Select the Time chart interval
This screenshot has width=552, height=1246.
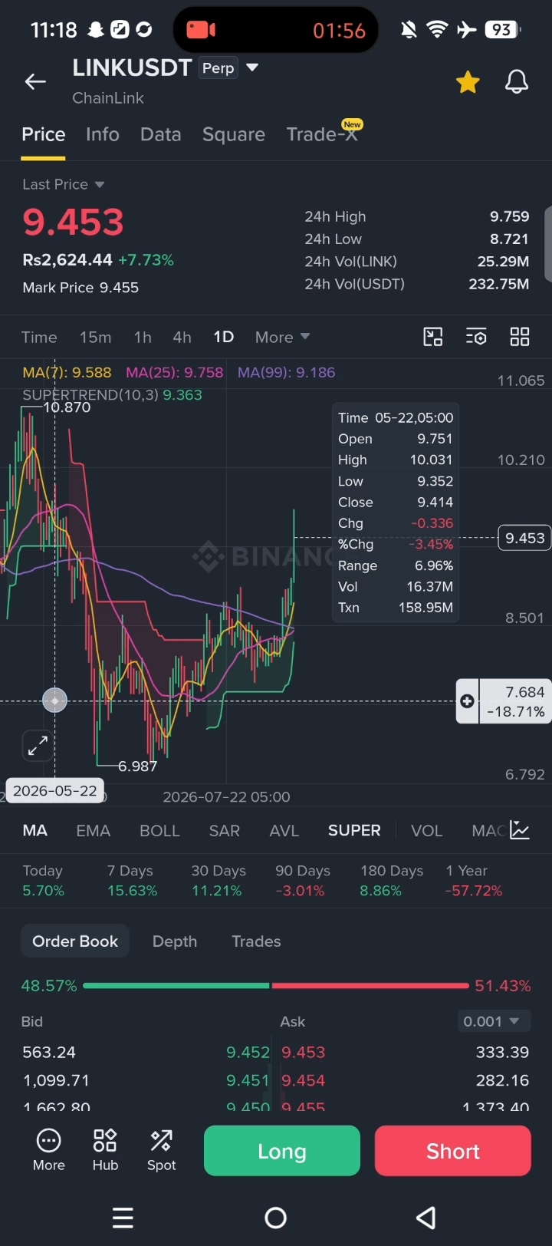pyautogui.click(x=39, y=337)
